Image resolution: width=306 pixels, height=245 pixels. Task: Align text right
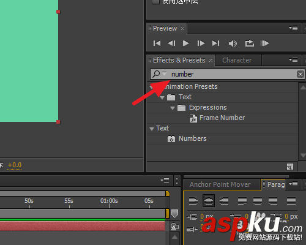pyautogui.click(x=224, y=200)
